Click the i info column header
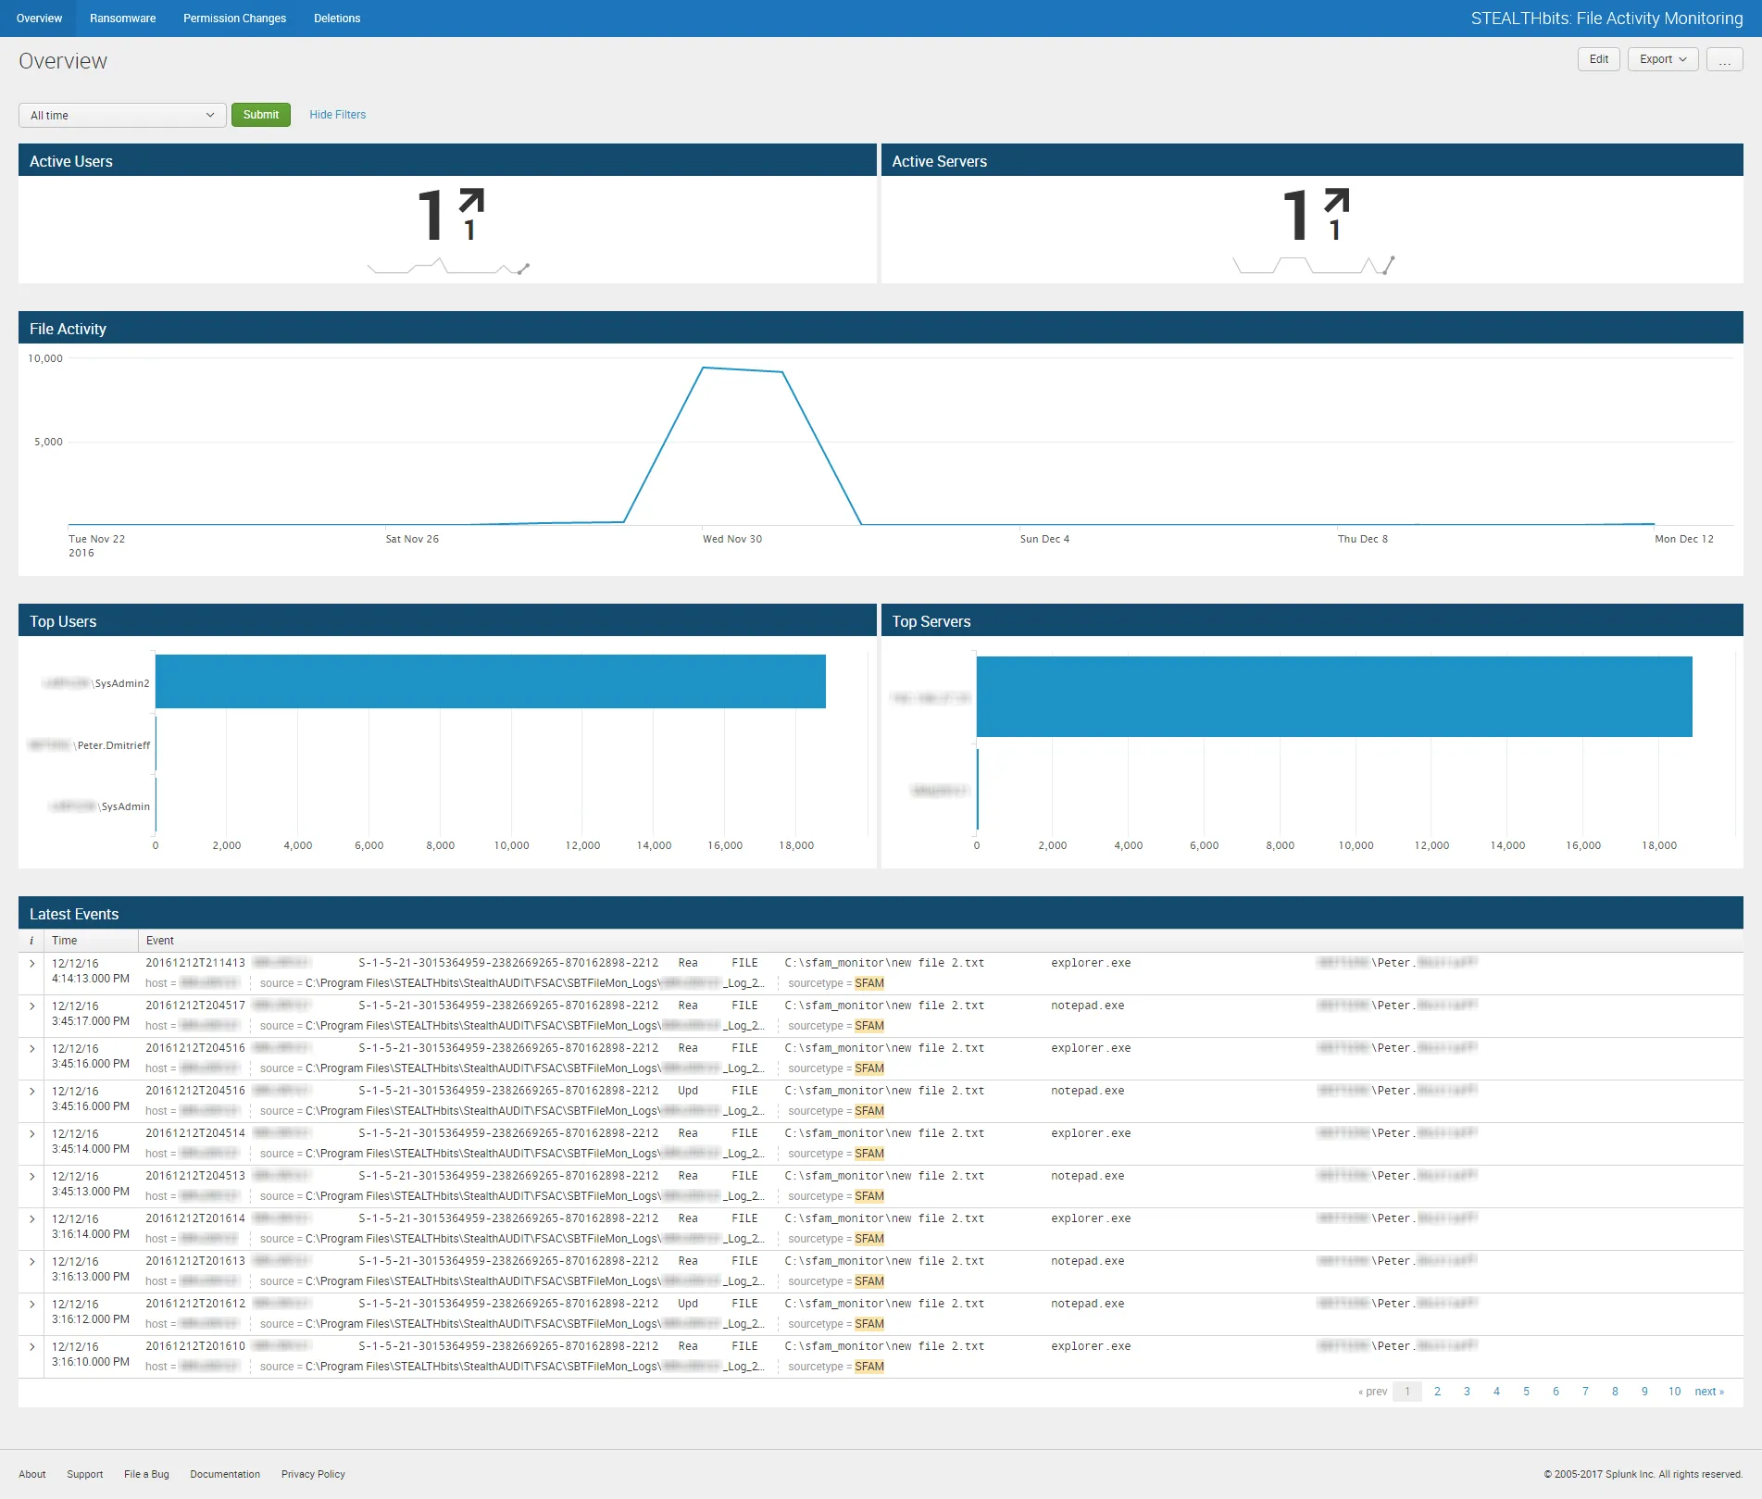Screen dimensions: 1762x1499 click(x=31, y=941)
